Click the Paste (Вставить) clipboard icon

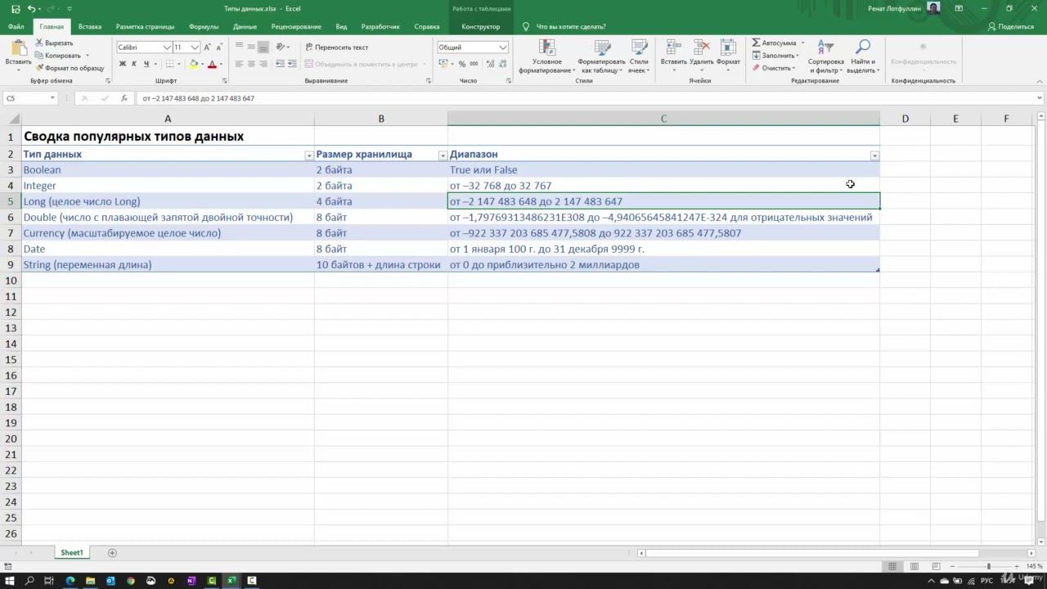tap(18, 49)
